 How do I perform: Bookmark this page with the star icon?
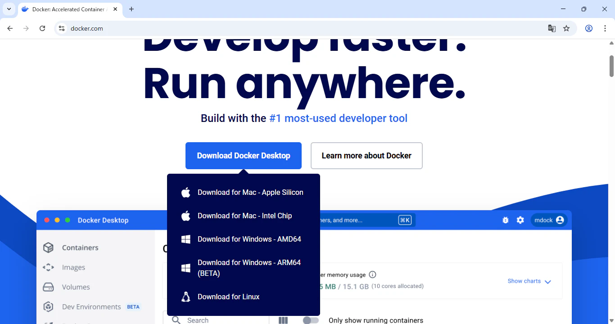coord(566,28)
